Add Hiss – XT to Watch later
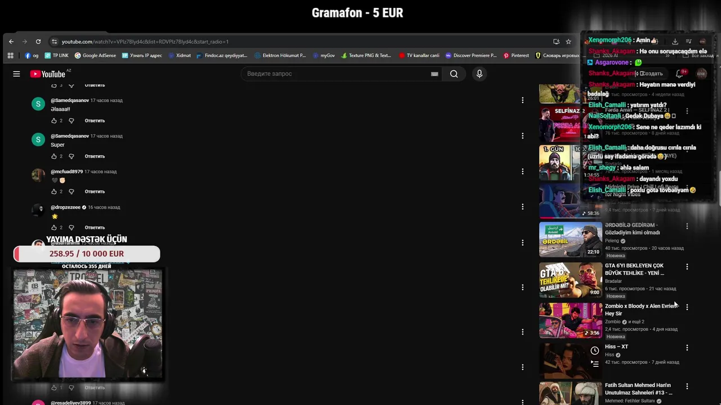 pyautogui.click(x=594, y=350)
